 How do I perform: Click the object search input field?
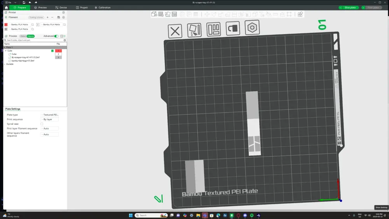[35, 40]
